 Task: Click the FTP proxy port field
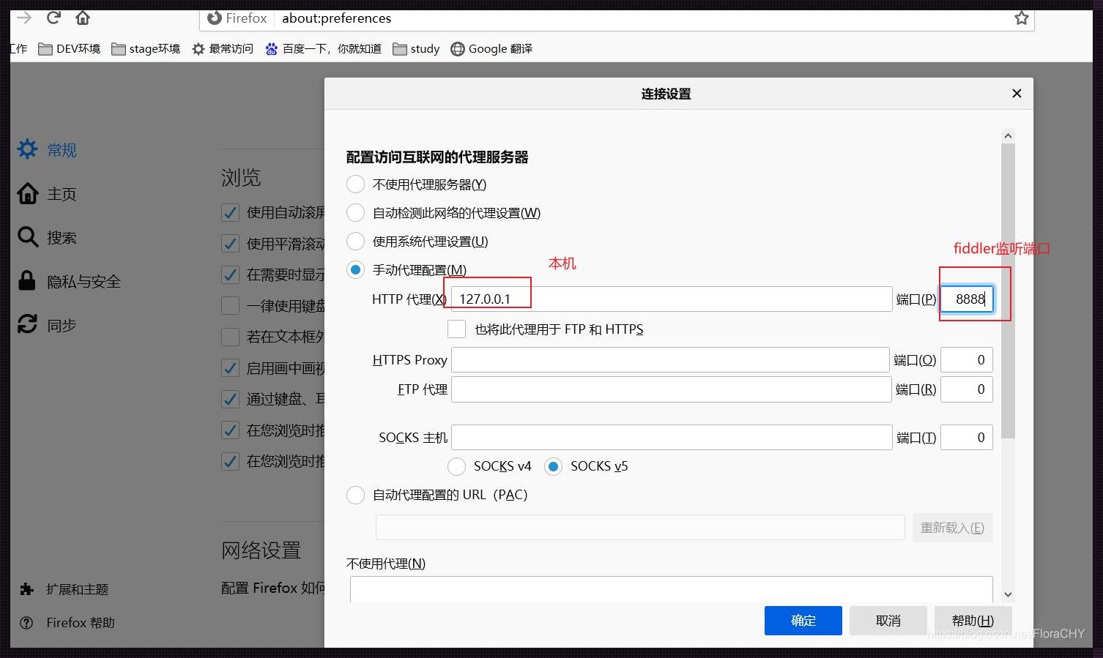pyautogui.click(x=967, y=389)
